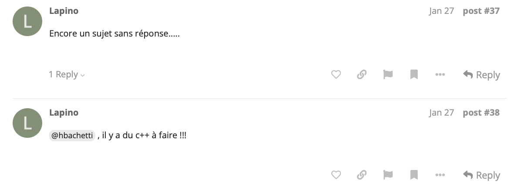Viewport: 508px width, 193px height.
Task: Open the post #37 permalink
Action: (481, 11)
